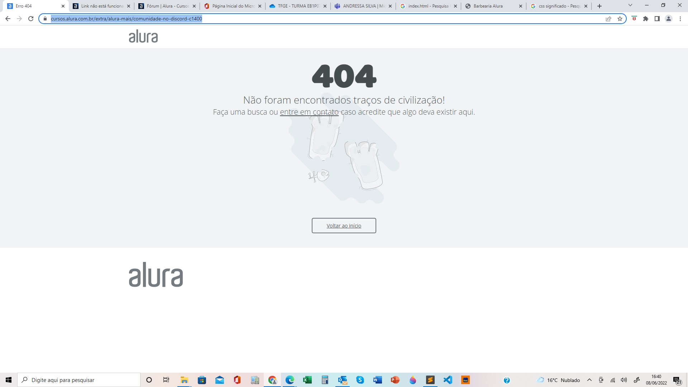
Task: Open Cortana circle icon on taskbar
Action: pos(149,380)
